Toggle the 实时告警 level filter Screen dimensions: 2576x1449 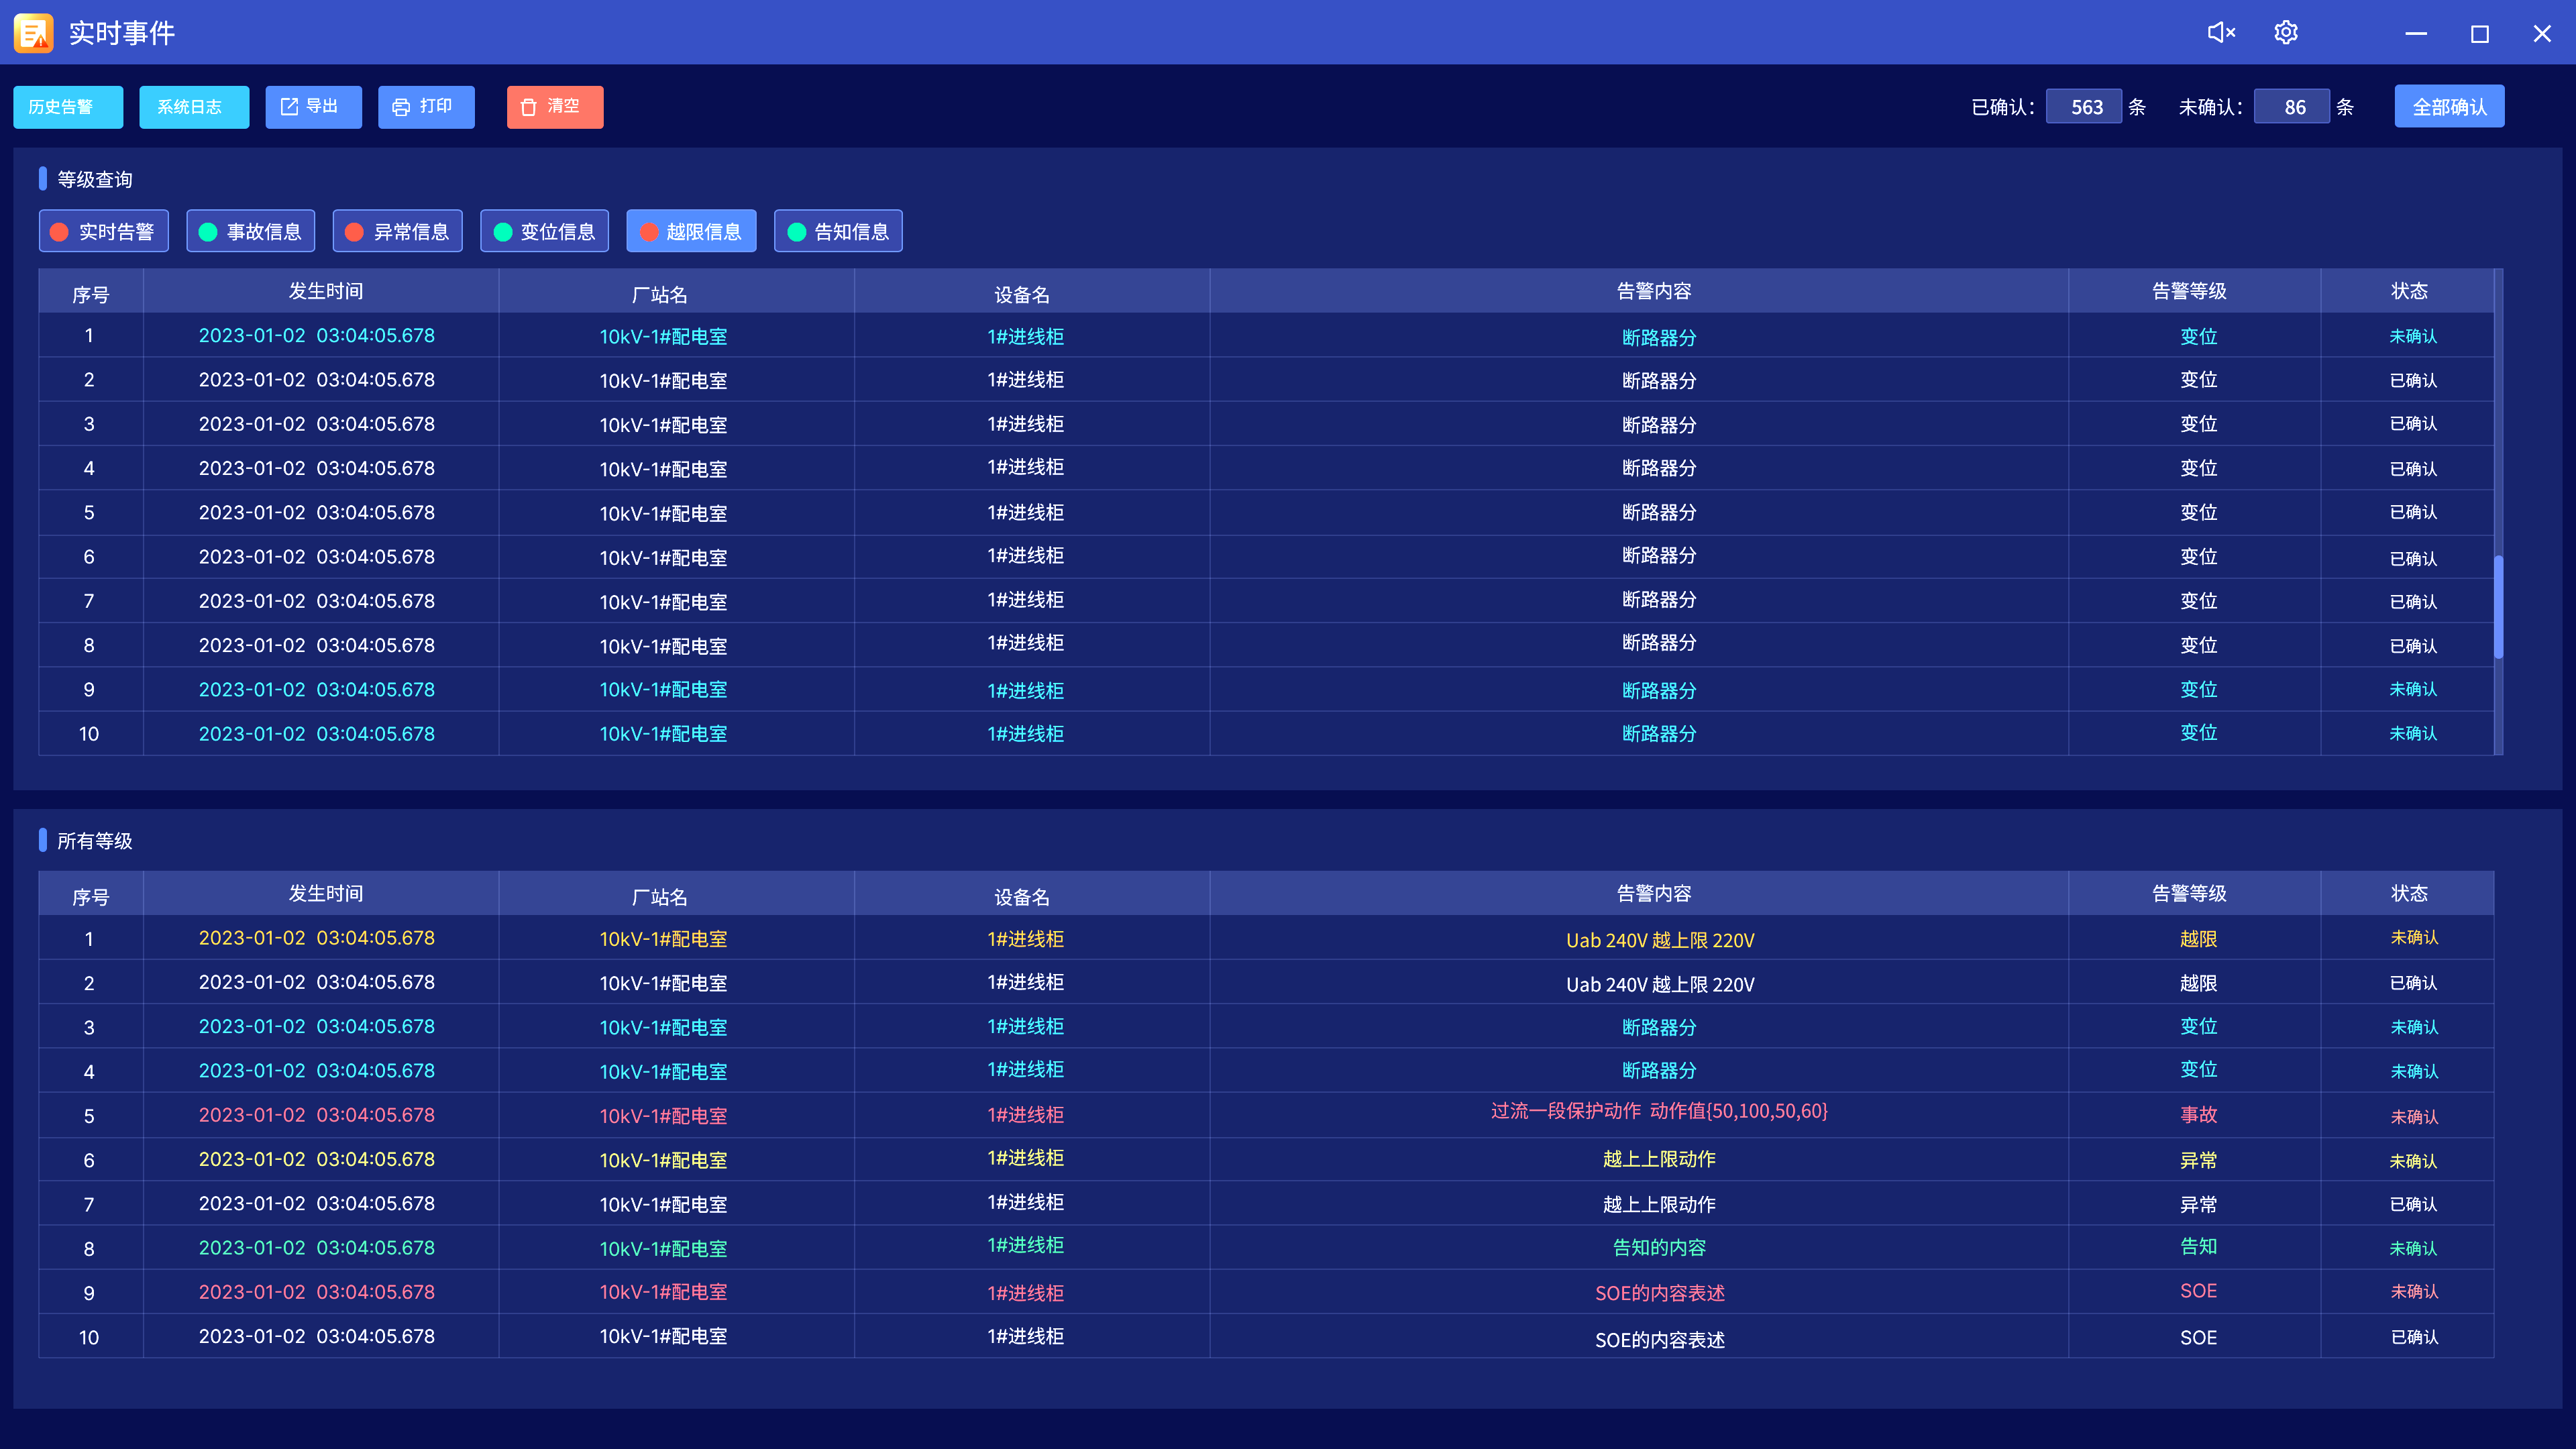pos(103,231)
